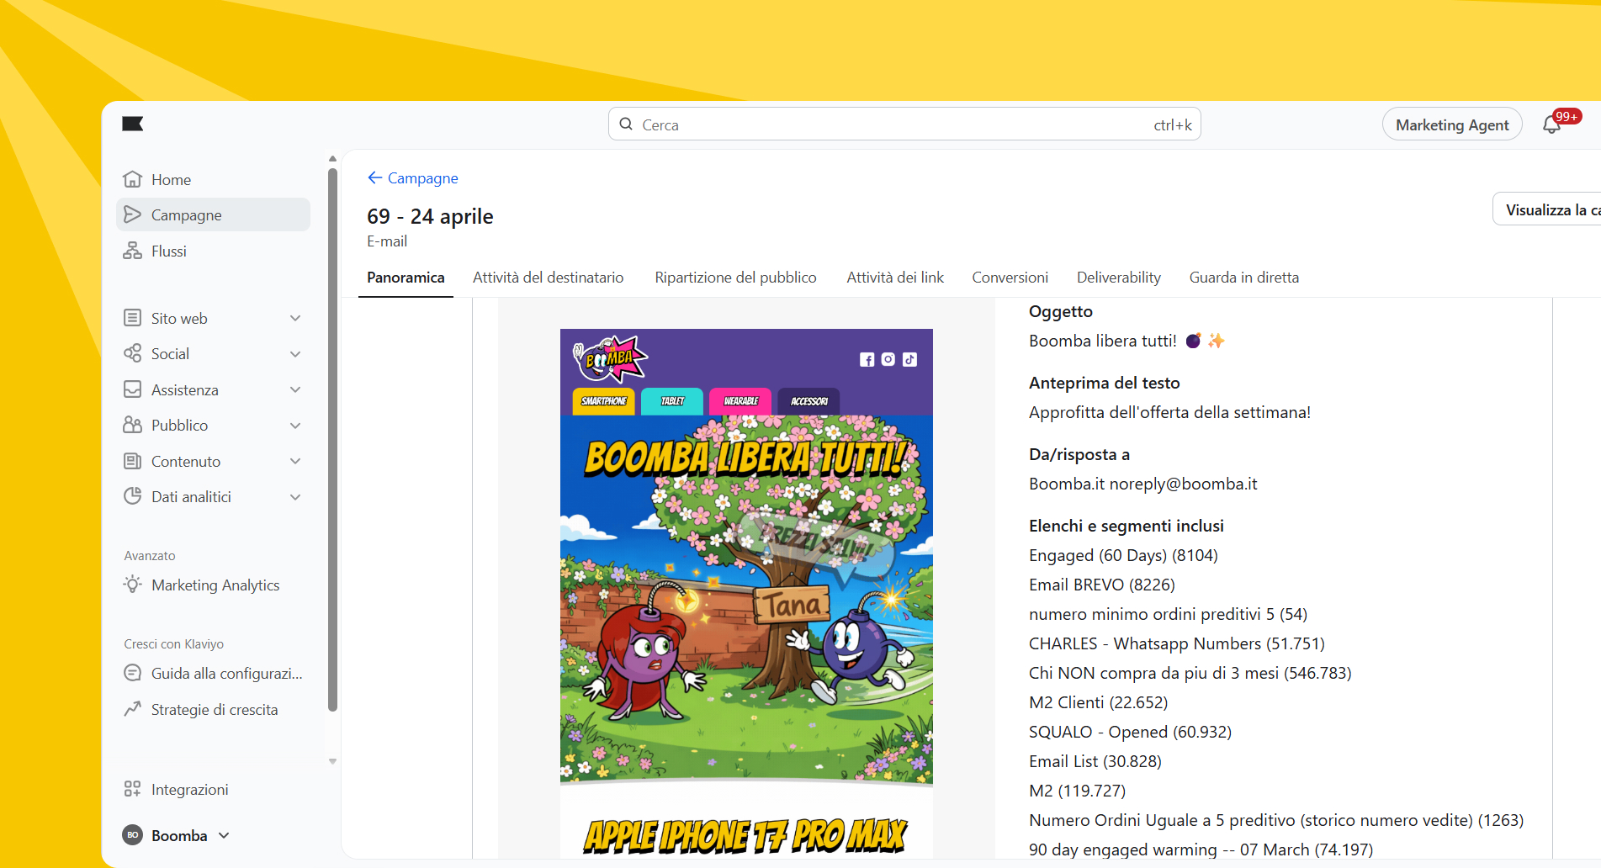Open notifications bell with 99+ badge
1601x868 pixels.
pyautogui.click(x=1551, y=125)
